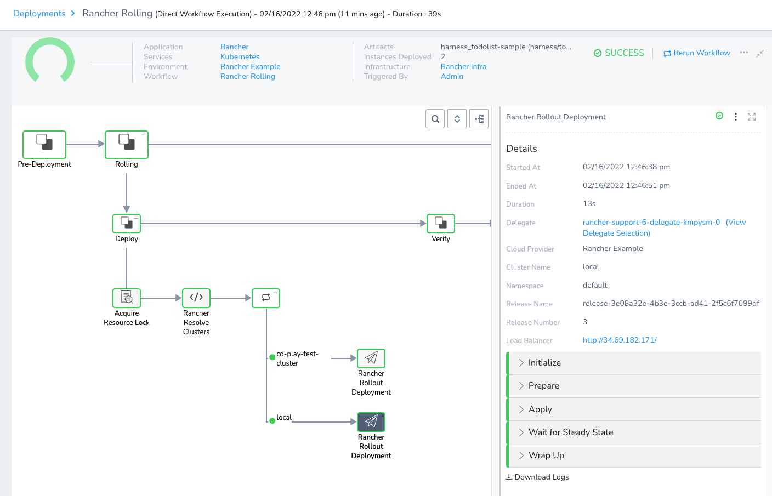Go to Deployments breadcrumb
This screenshot has height=496, width=772.
click(x=39, y=13)
